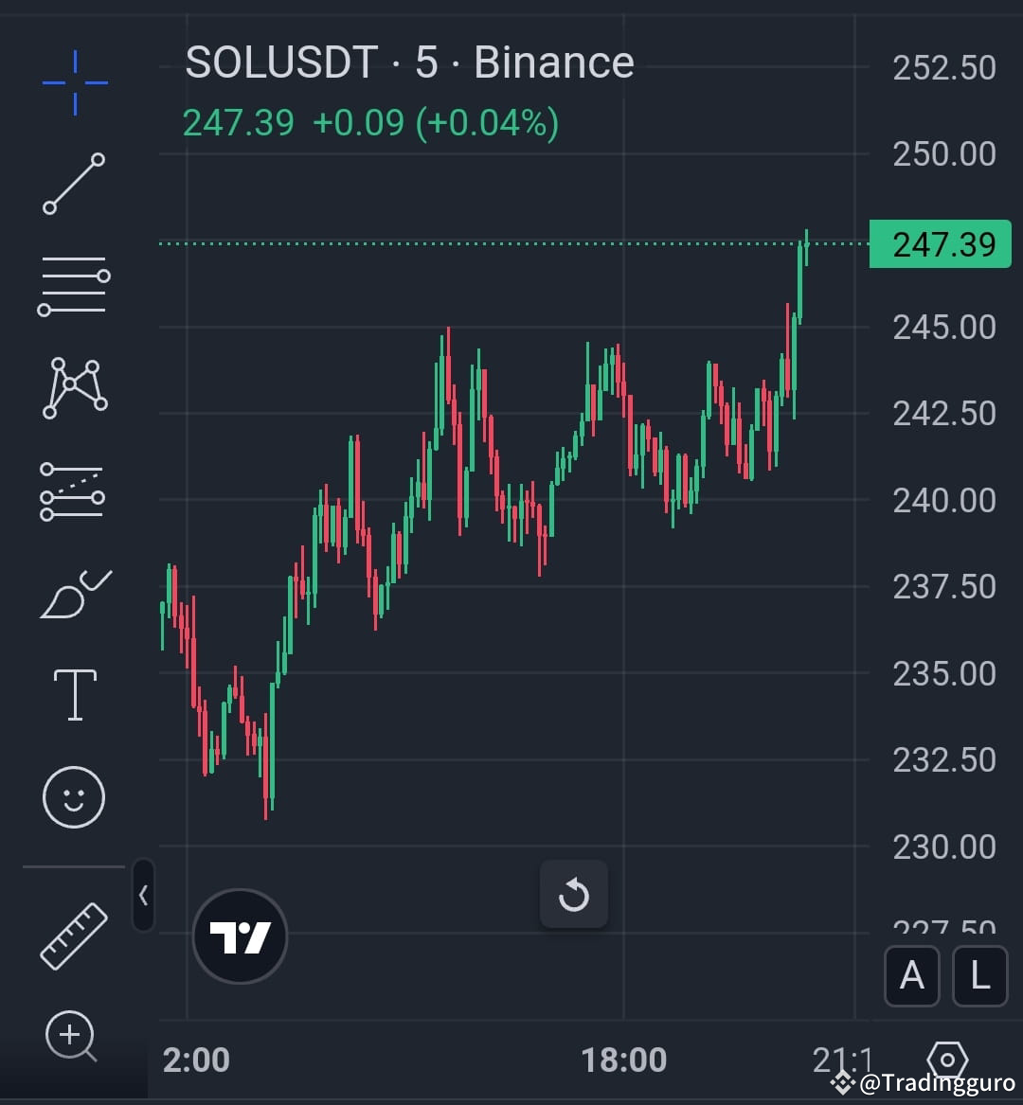Reload chart data with the refresh button
Image resolution: width=1023 pixels, height=1105 pixels.
[574, 894]
